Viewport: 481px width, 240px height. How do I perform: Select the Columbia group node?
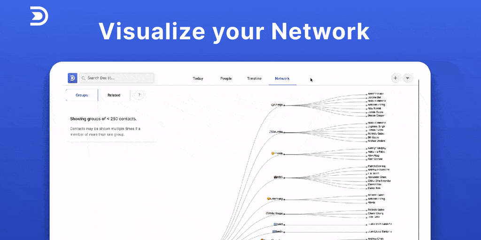click(276, 132)
